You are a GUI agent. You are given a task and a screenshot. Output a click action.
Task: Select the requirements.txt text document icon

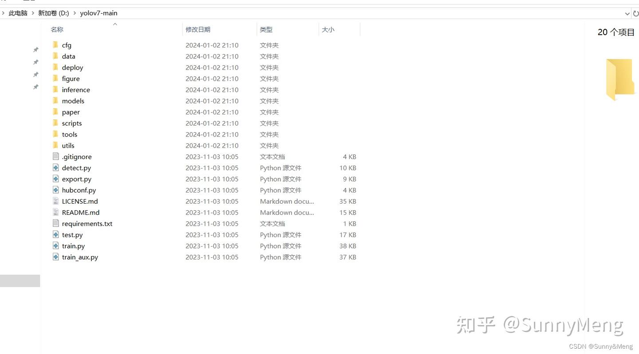point(55,223)
